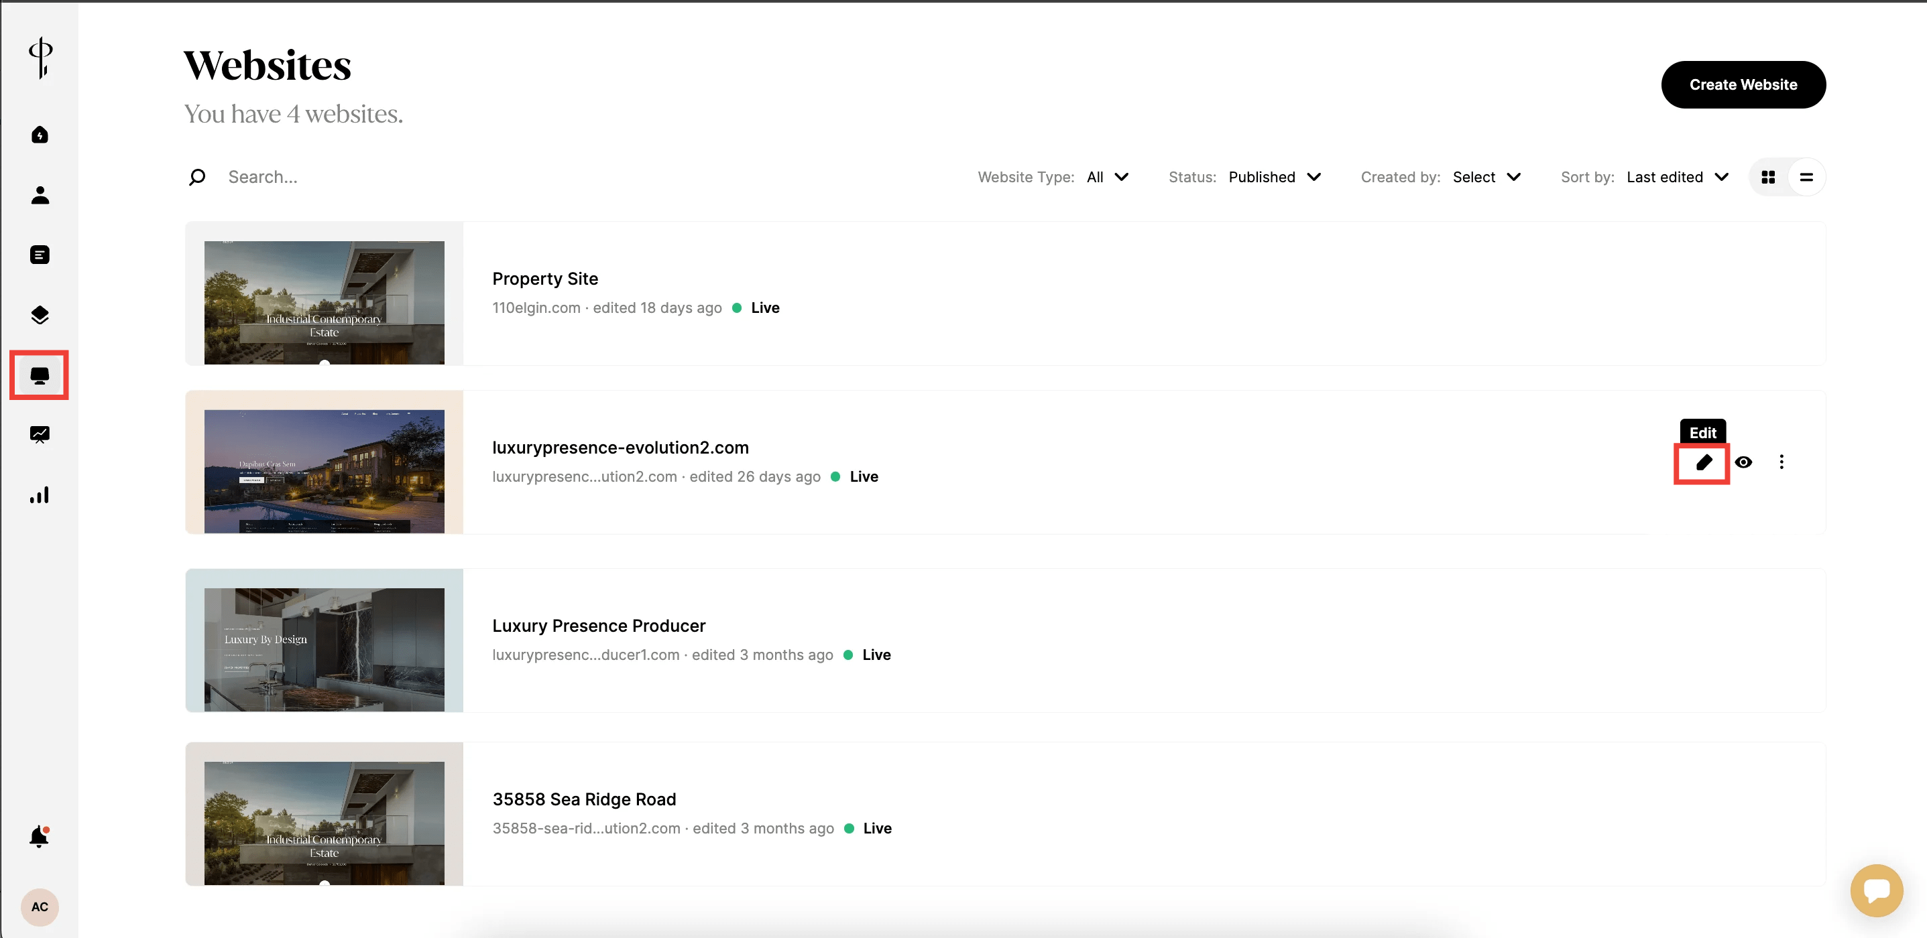Open the home dashboard sidebar icon
The image size is (1927, 938).
pyautogui.click(x=40, y=135)
